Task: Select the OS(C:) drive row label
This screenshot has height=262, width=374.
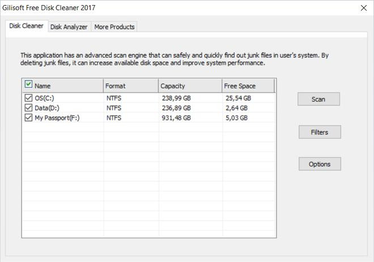Action: click(x=44, y=98)
